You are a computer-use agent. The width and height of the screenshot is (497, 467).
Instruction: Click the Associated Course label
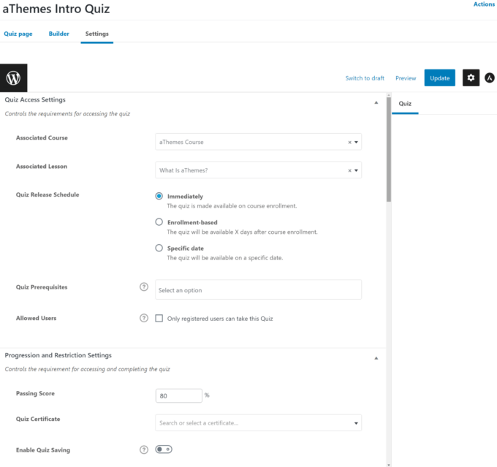point(42,137)
